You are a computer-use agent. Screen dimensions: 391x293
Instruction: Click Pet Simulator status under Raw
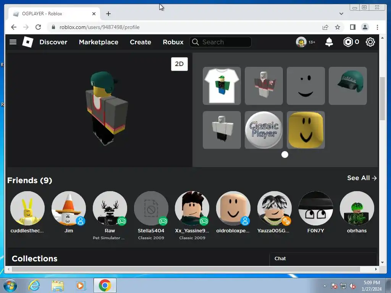click(x=109, y=238)
